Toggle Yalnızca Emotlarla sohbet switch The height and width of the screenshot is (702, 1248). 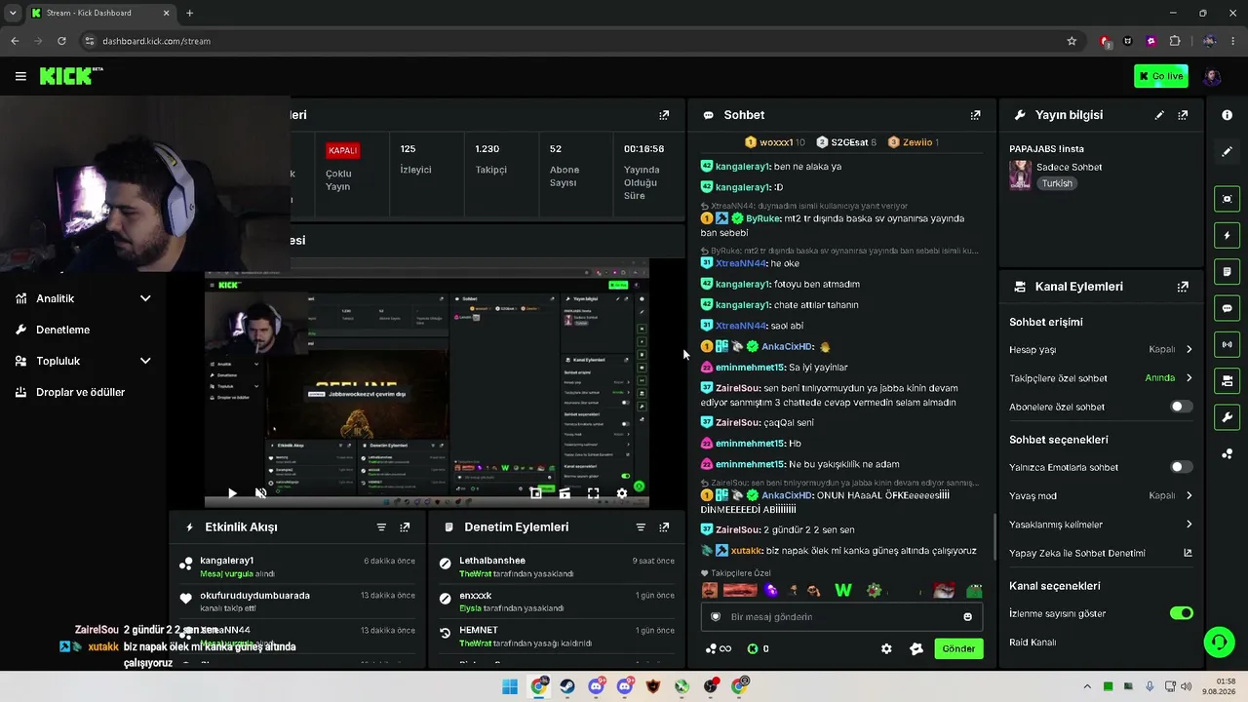[1181, 467]
